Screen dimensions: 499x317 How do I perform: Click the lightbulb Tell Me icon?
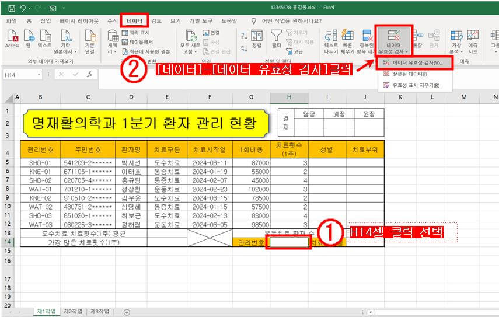click(x=254, y=21)
